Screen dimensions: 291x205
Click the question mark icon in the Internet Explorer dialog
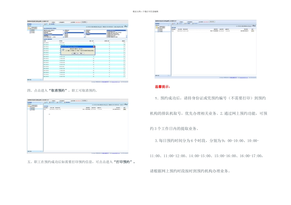coord(63,49)
